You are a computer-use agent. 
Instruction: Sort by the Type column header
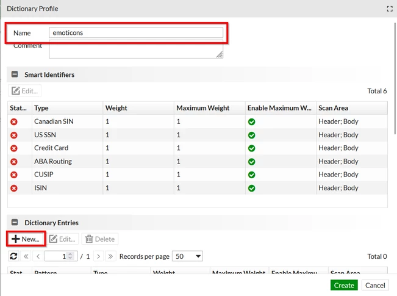(x=67, y=108)
